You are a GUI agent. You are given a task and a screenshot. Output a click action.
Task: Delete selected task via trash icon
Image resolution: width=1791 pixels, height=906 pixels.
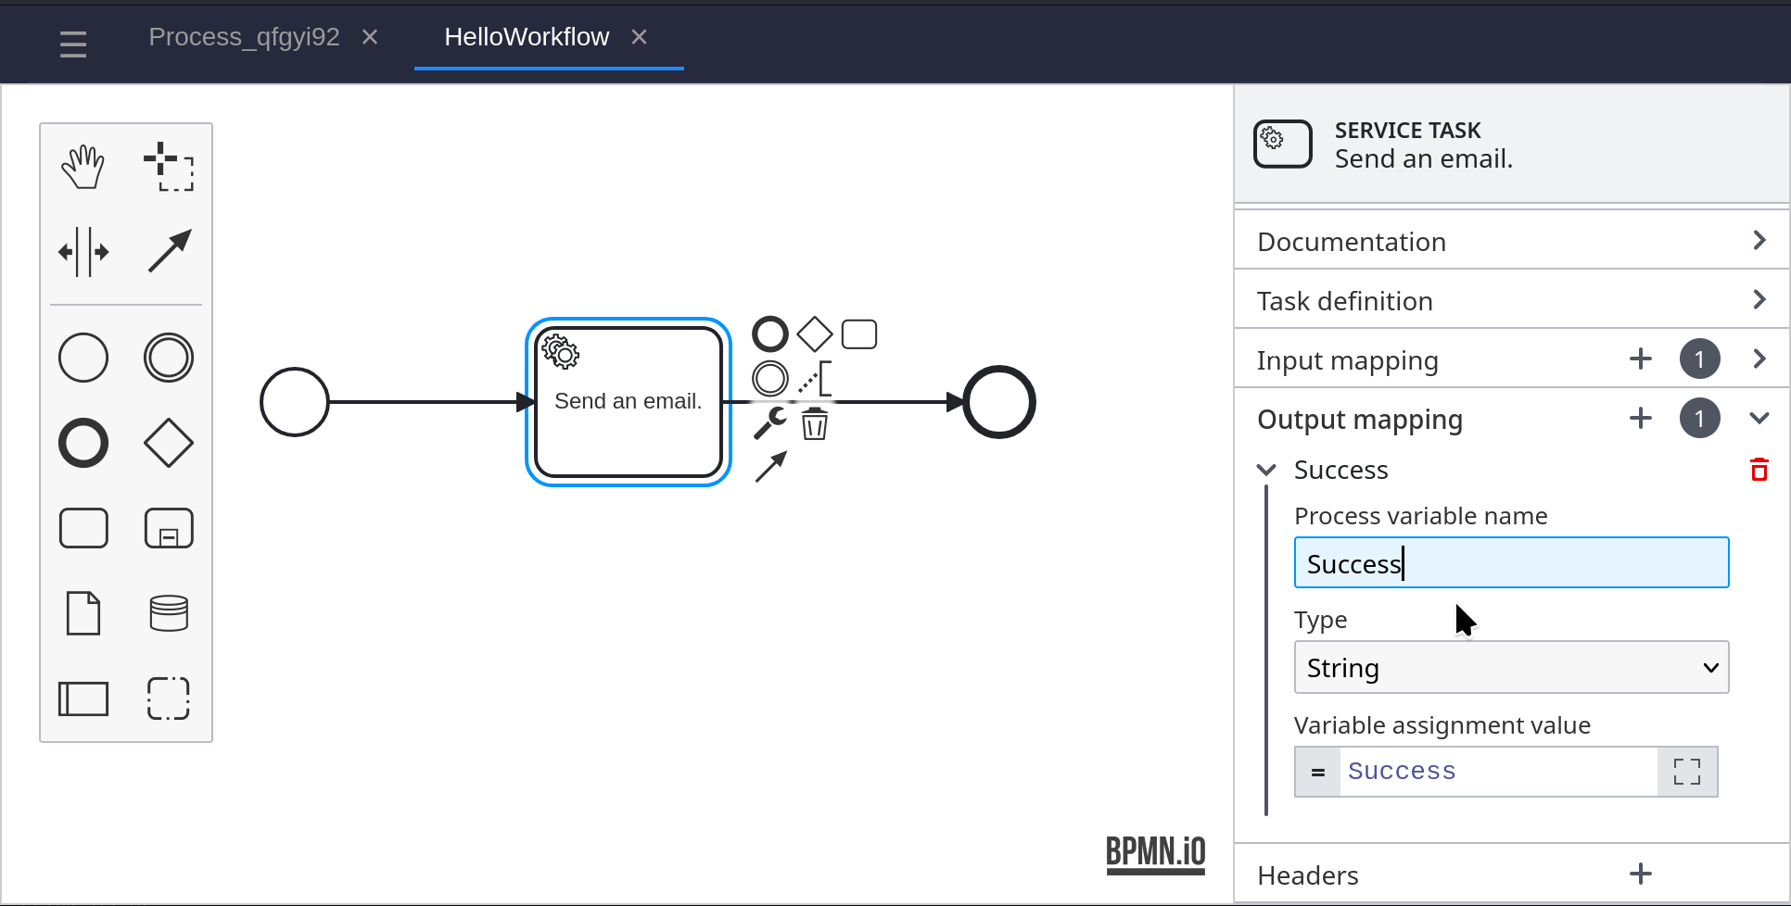(814, 424)
